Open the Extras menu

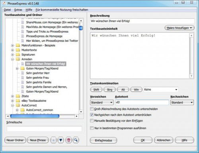(x=18, y=10)
